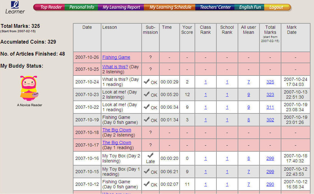Open The Big Clown Day 1 reading link
Screen dimensions: 314x194
(117, 142)
